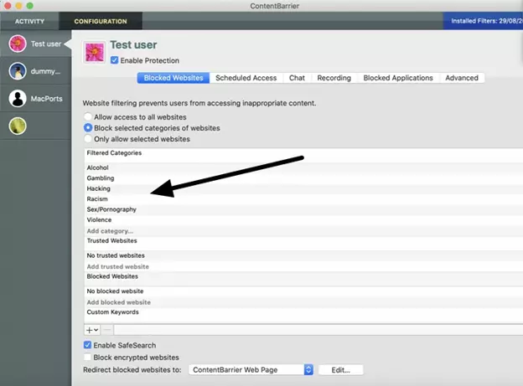Image resolution: width=523 pixels, height=386 pixels.
Task: Select the Test user avatar in sidebar
Action: pos(17,44)
